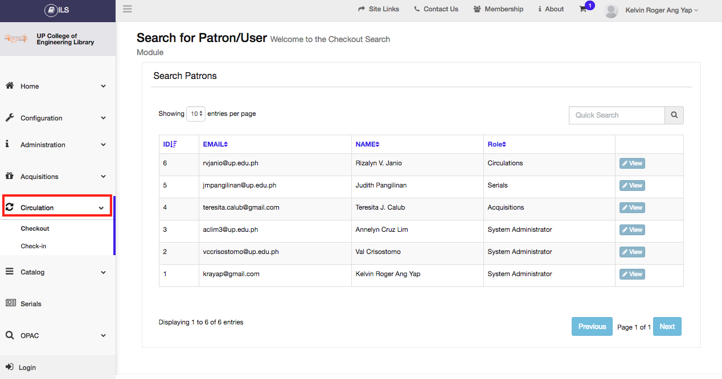This screenshot has width=722, height=379.
Task: Click email rvjanio@up.edu.ph
Action: (x=231, y=163)
